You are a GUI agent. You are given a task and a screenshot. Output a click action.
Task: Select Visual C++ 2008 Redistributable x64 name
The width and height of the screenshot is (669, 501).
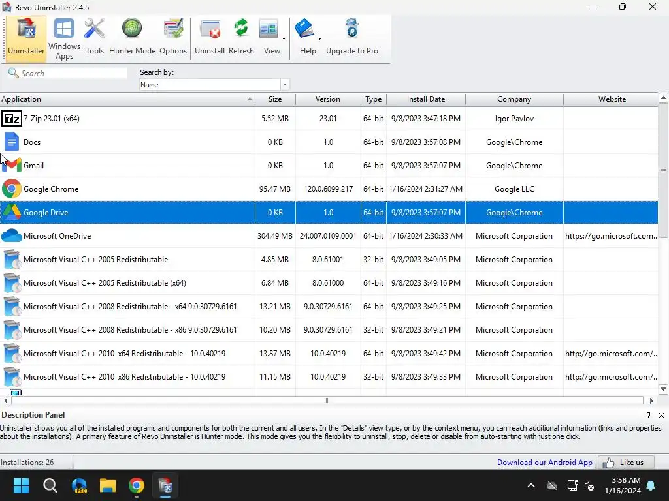(130, 307)
